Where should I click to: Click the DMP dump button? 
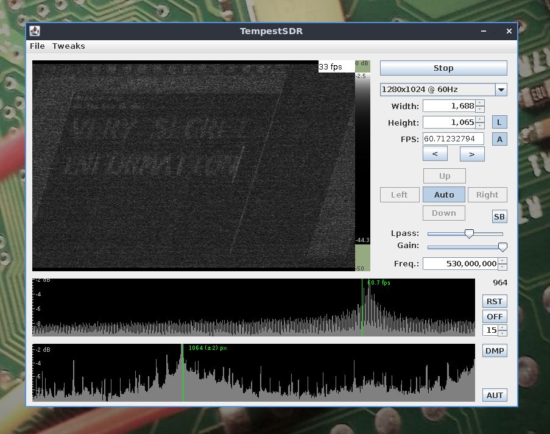(x=495, y=350)
